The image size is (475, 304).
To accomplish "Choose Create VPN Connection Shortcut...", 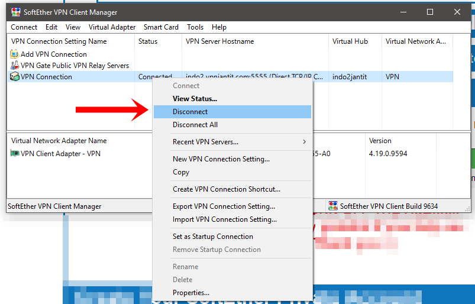I will click(x=232, y=189).
